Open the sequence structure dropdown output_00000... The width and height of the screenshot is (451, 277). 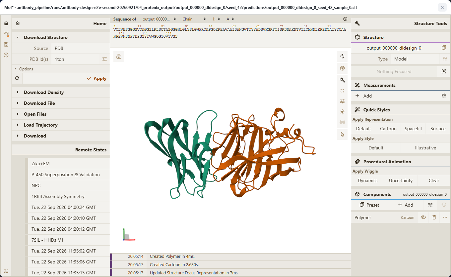click(159, 19)
